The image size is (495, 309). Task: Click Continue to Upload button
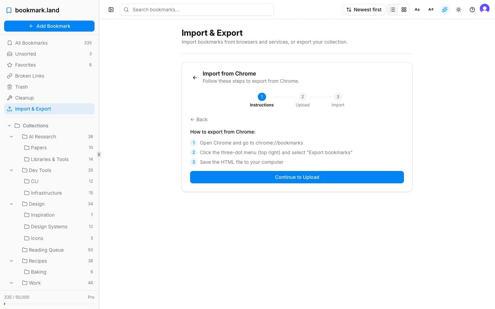click(x=297, y=177)
